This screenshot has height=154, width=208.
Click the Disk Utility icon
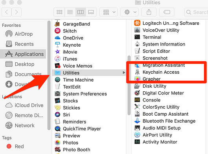coord(137,86)
